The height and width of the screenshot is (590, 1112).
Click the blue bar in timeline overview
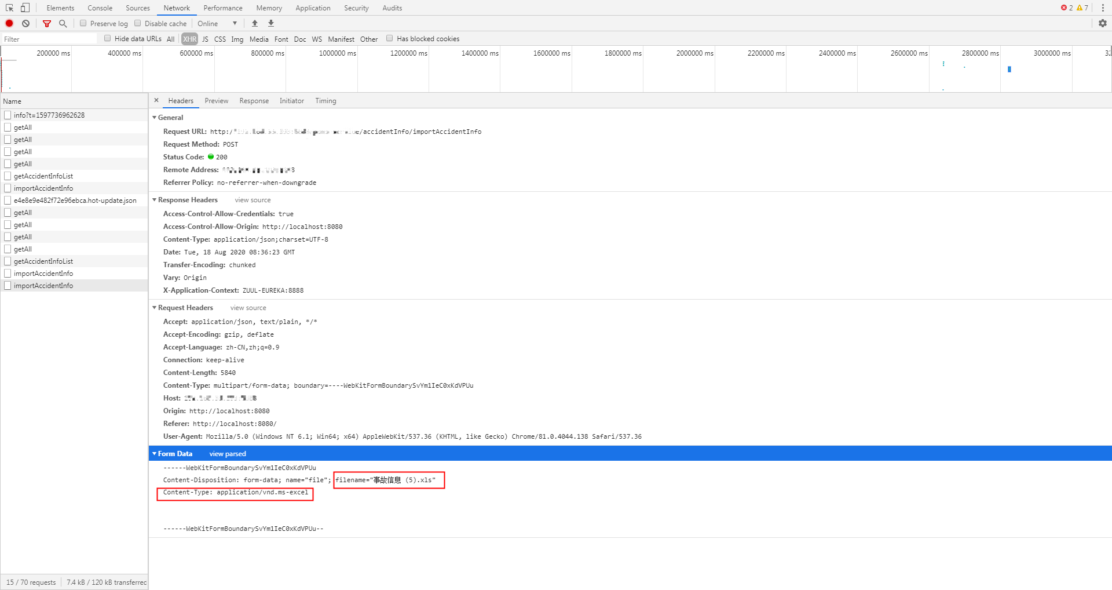point(1009,69)
